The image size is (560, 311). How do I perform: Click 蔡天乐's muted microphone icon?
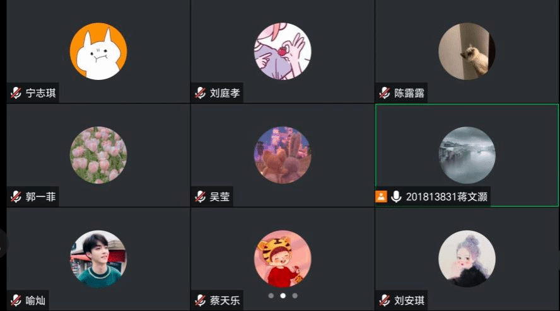point(200,300)
